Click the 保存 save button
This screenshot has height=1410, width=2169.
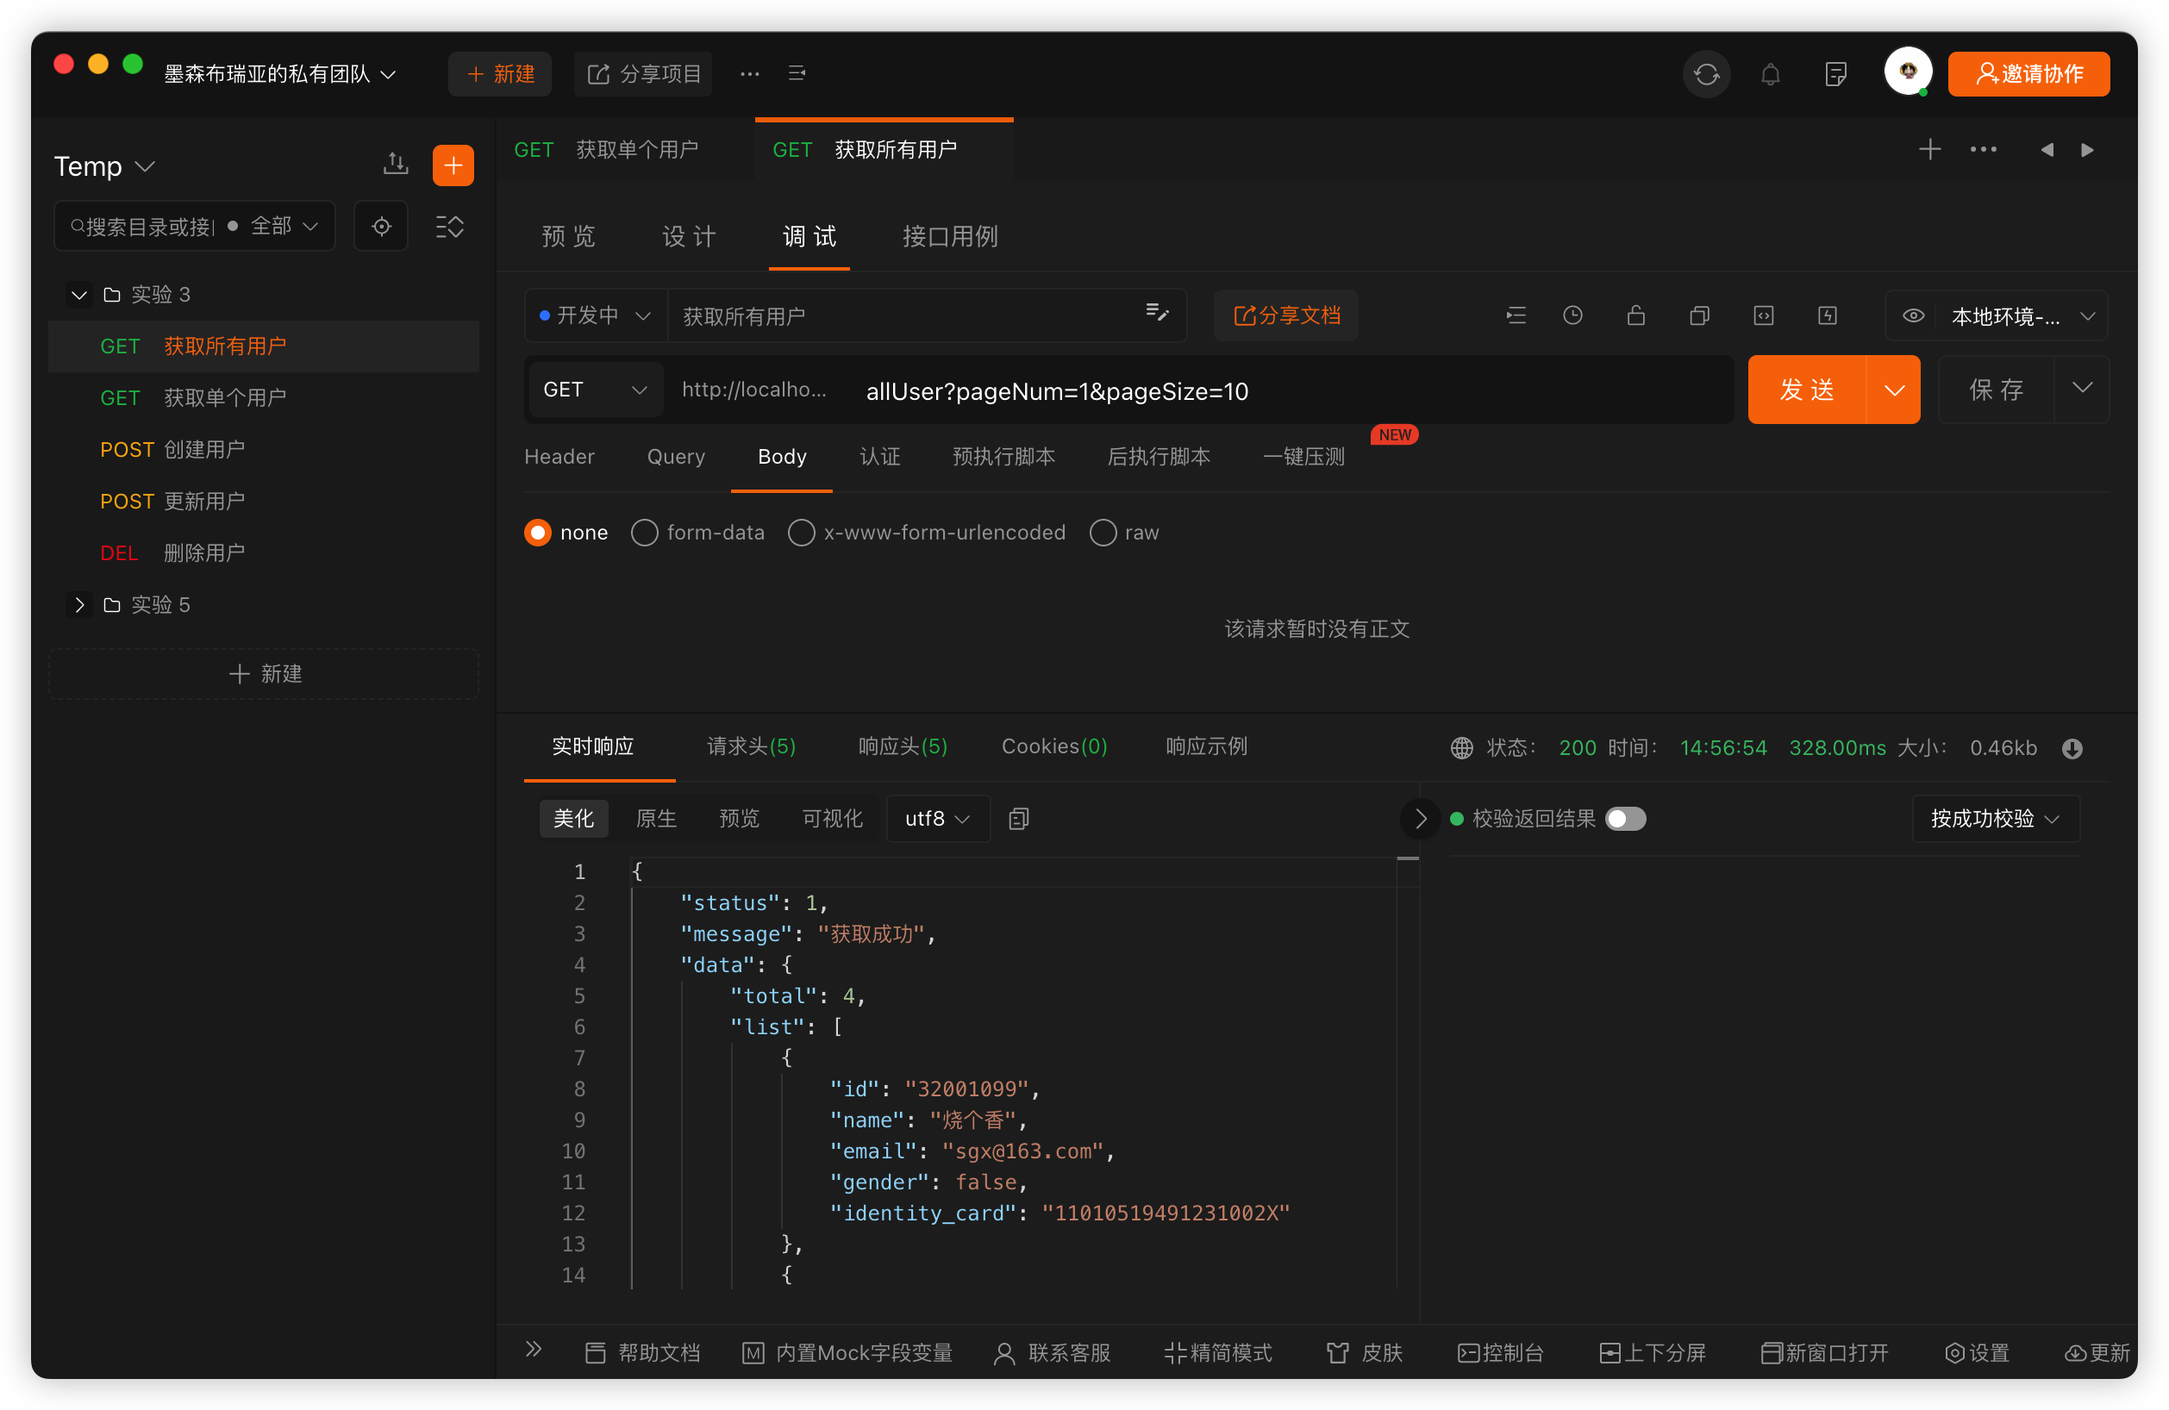point(1996,389)
